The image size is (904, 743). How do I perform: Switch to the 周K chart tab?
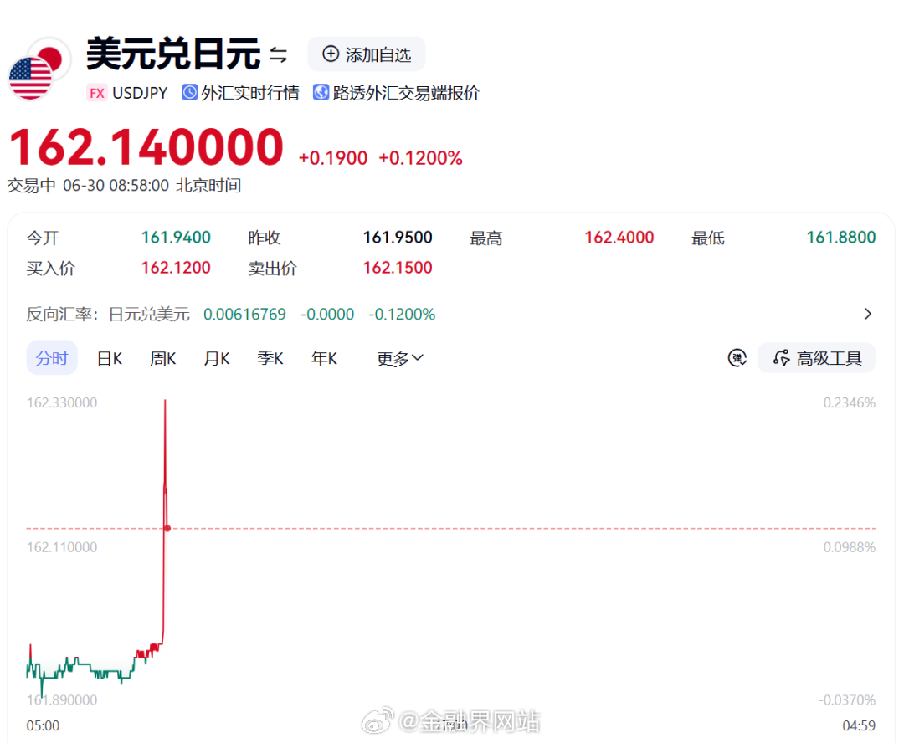pyautogui.click(x=162, y=358)
